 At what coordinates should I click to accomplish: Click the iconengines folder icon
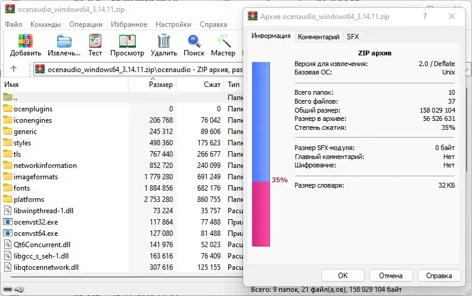click(8, 120)
